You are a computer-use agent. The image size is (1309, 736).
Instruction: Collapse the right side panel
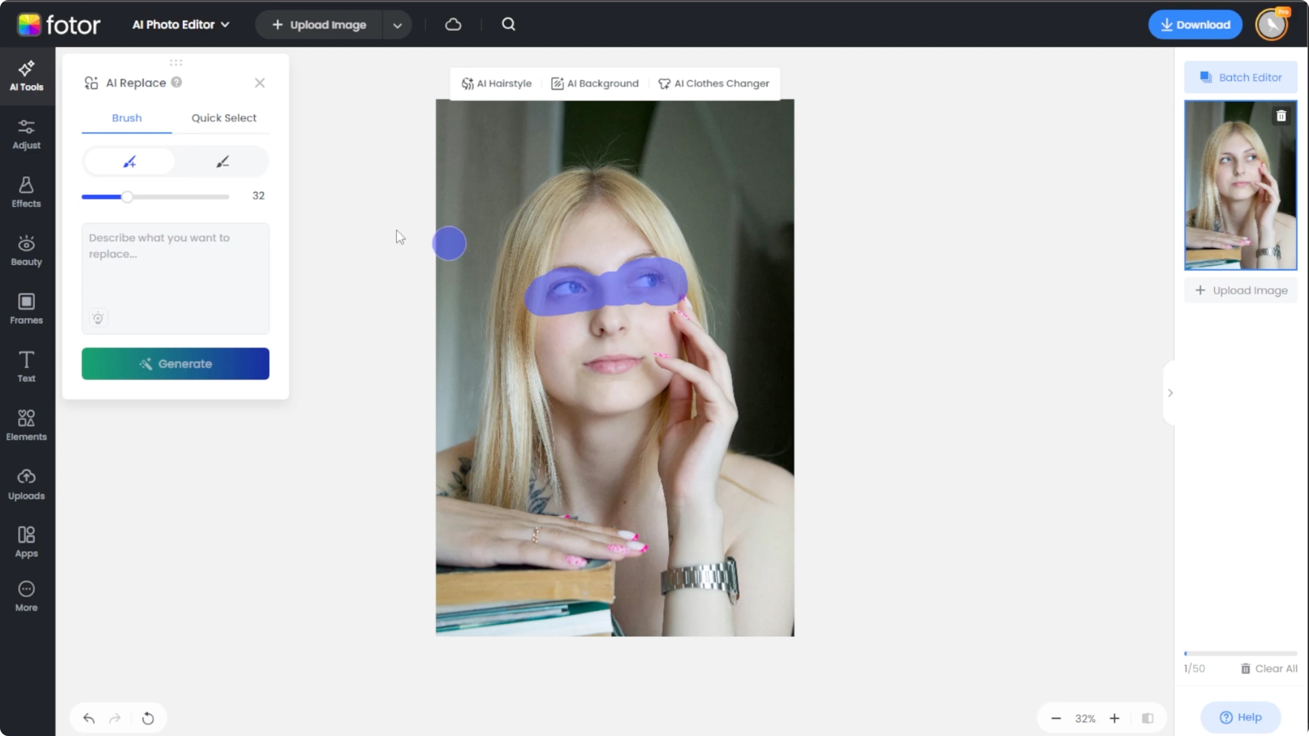pos(1170,393)
